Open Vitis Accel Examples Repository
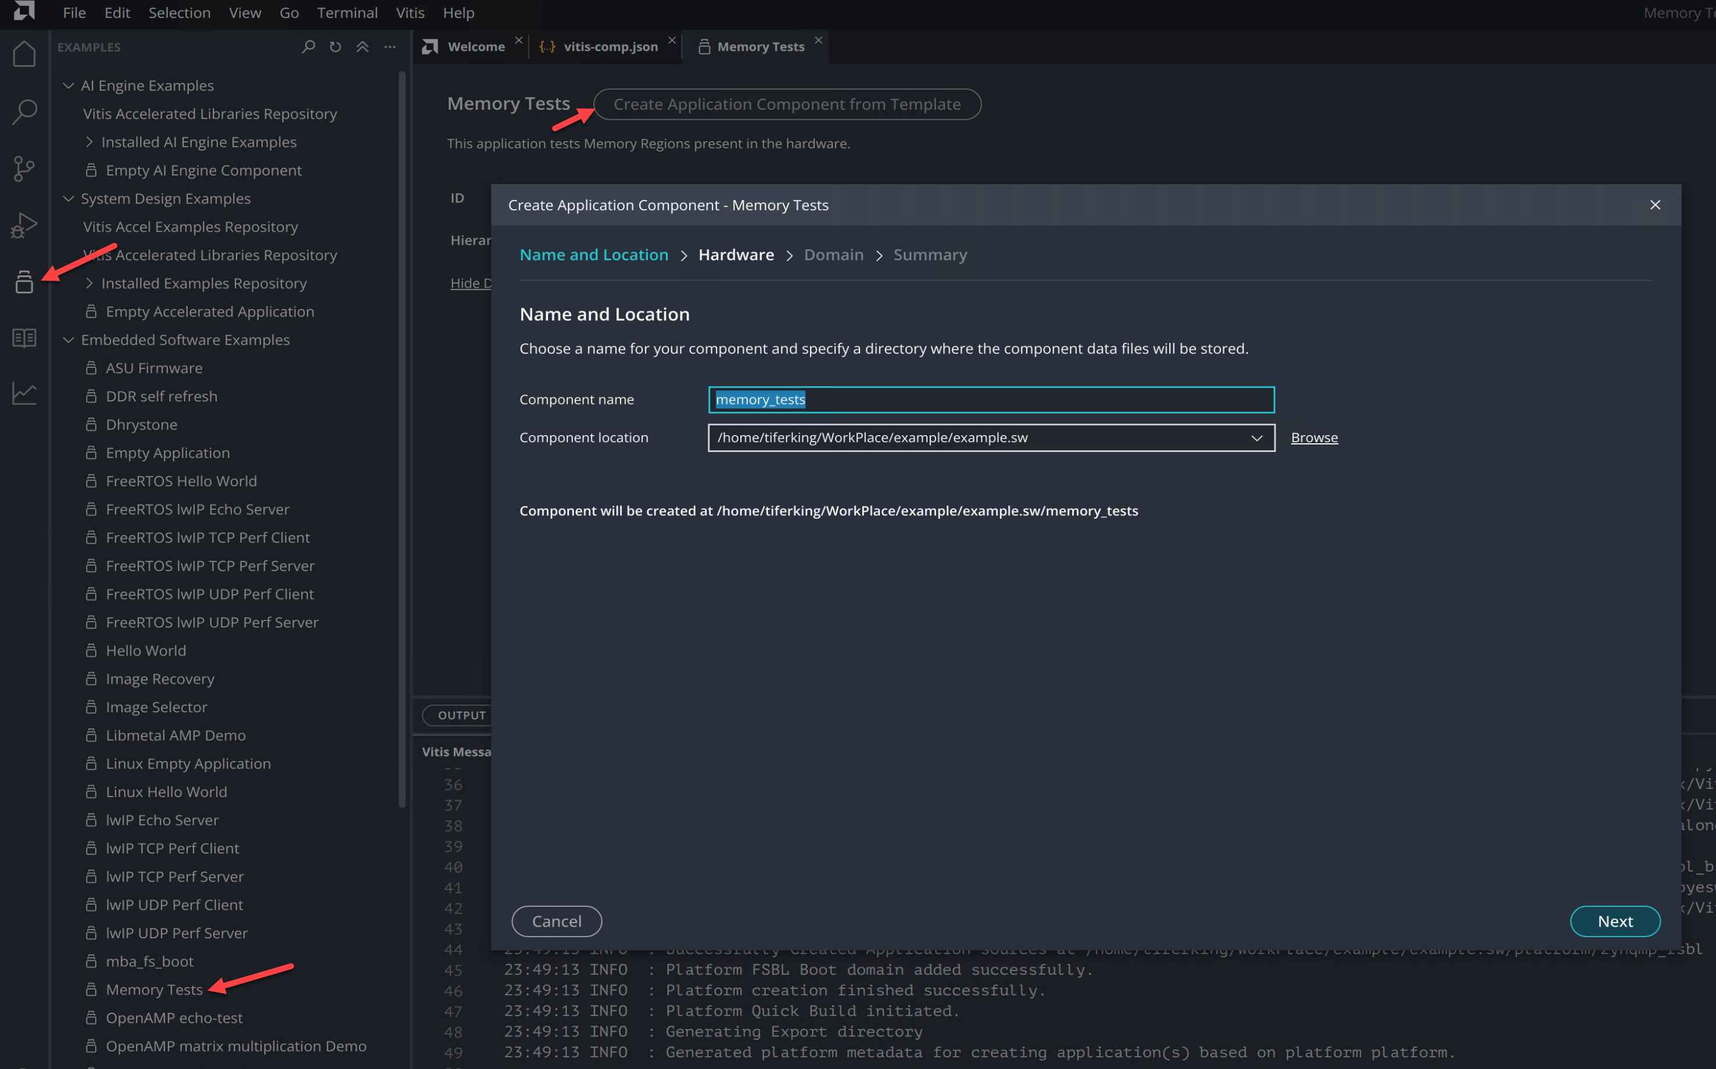1716x1069 pixels. coord(190,227)
